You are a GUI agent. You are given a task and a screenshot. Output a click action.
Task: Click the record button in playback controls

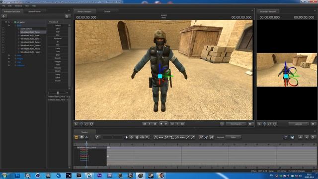pos(161,124)
